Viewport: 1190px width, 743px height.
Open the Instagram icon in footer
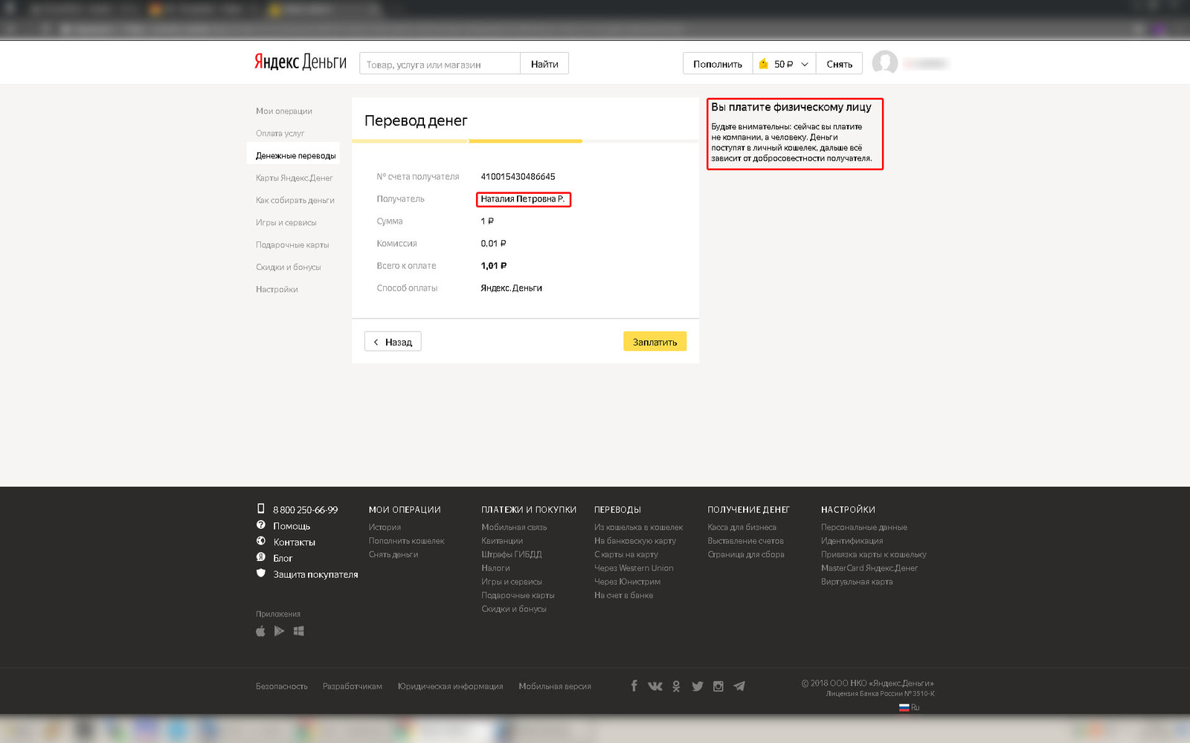(x=718, y=686)
